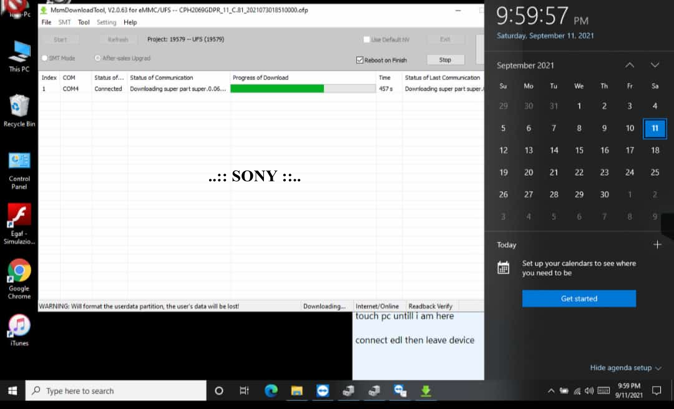Viewport: 674px width, 409px height.
Task: Open touch keyboard tray icon
Action: click(x=603, y=391)
